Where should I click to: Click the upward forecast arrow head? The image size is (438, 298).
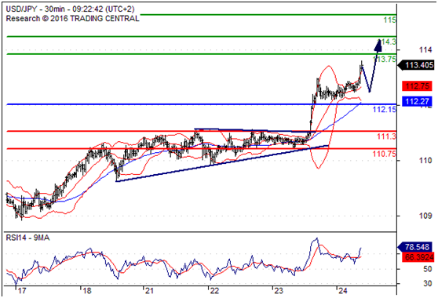coord(378,45)
